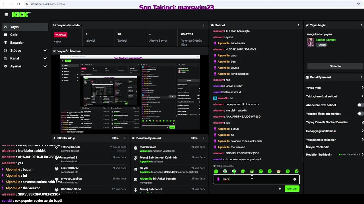
Task: Click the Takipçi hedefi progress bar
Action: 122,151
